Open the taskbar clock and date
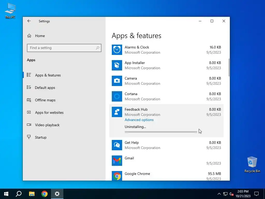Viewport: 265px width, 199px height. 243,194
